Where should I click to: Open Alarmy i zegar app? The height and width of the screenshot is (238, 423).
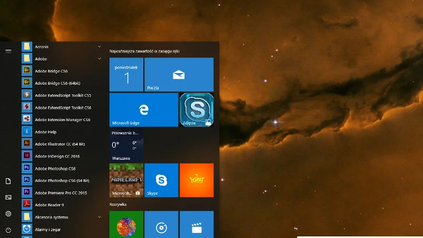[x=61, y=230]
